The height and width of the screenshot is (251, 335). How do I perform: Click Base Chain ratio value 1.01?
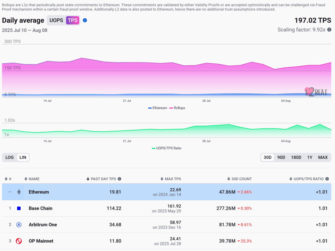coord(323,208)
